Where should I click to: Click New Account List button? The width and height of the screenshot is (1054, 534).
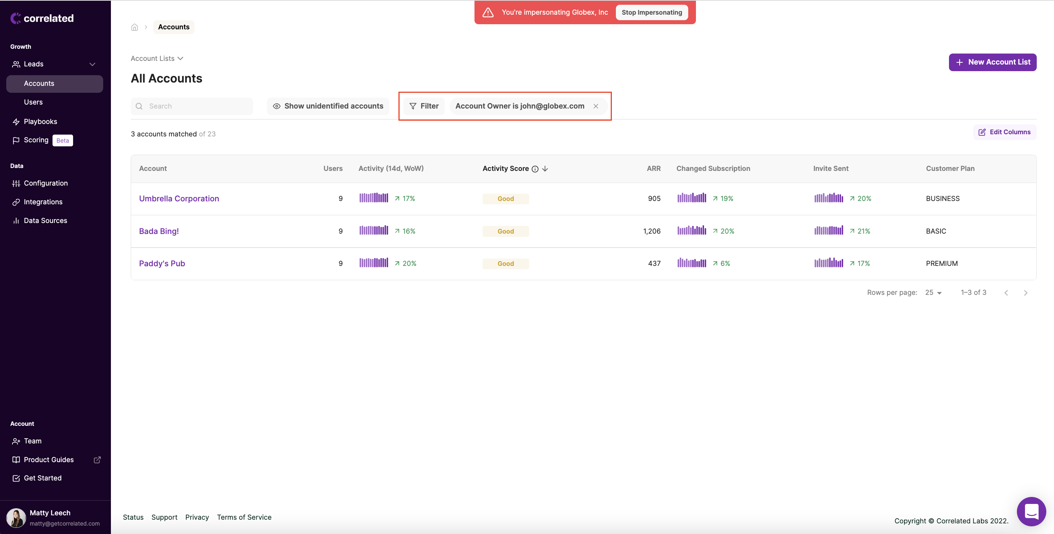click(992, 62)
